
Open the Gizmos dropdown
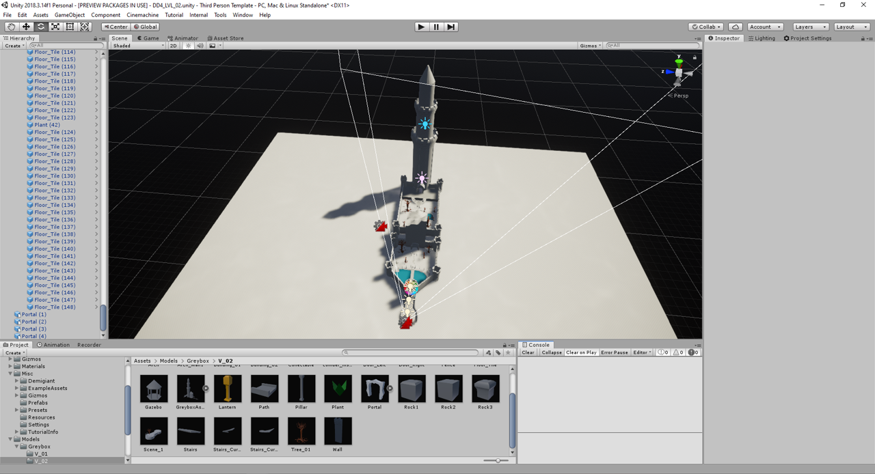[590, 46]
